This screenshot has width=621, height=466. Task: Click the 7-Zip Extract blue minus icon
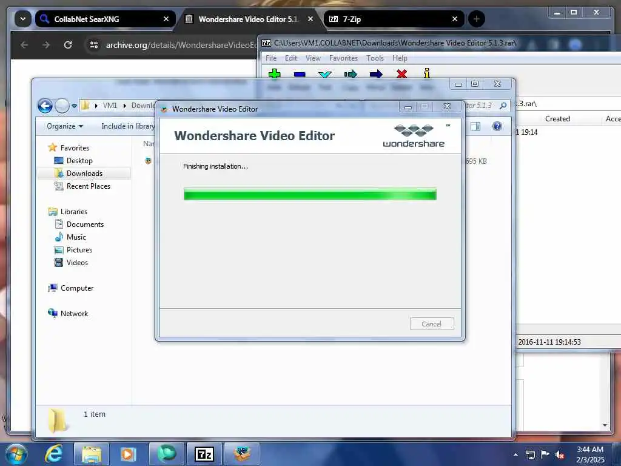pos(300,74)
